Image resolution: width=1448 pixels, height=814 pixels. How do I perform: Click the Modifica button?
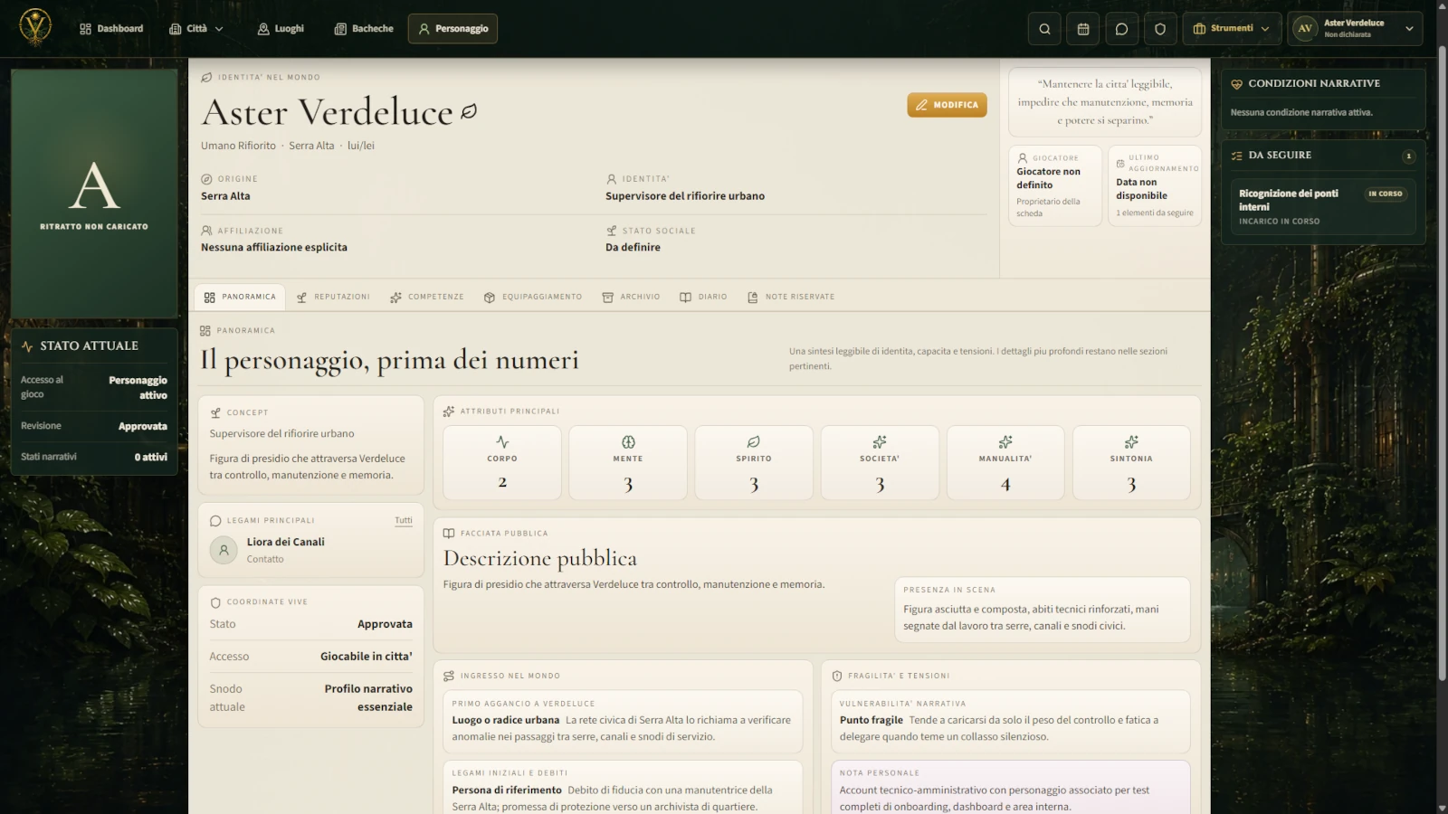click(x=947, y=105)
